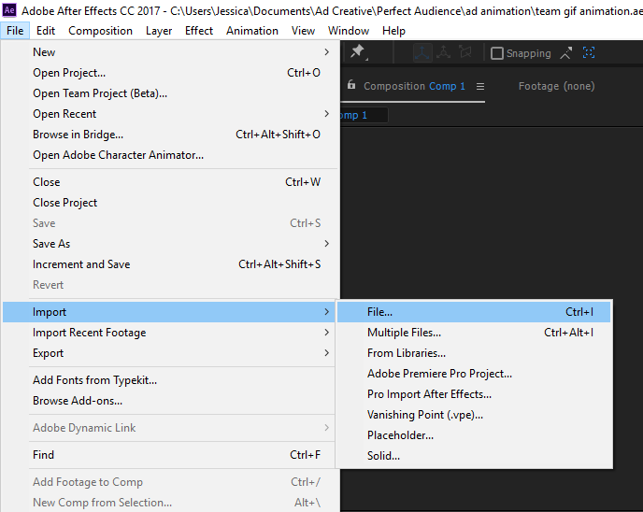The height and width of the screenshot is (512, 643).
Task: Open the File menu
Action: (15, 31)
